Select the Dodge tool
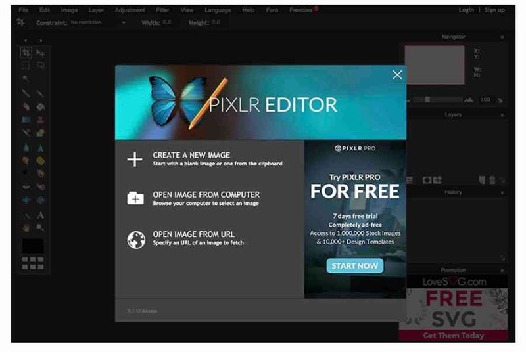The height and width of the screenshot is (352, 526). pos(26,173)
